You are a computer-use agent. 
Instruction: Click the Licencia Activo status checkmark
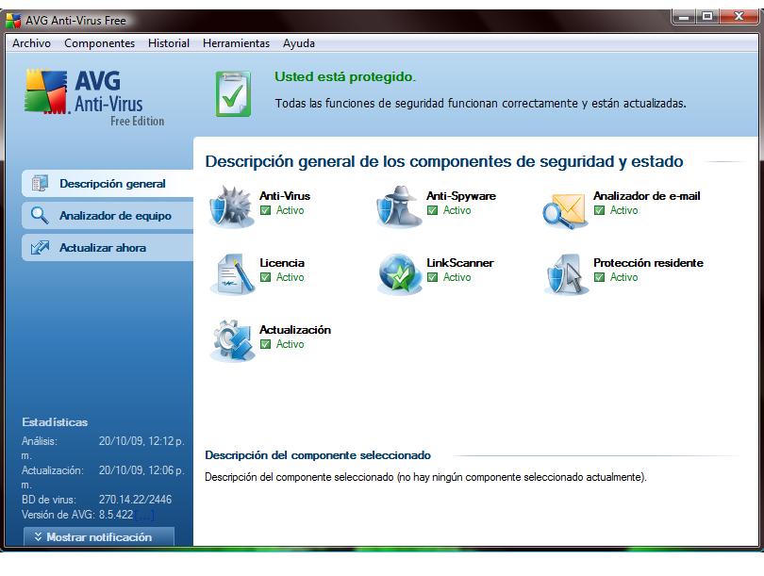pos(266,277)
